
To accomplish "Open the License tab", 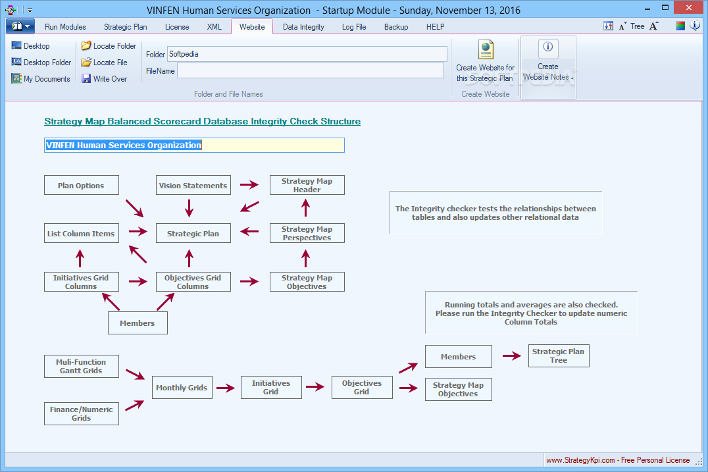I will (x=177, y=26).
